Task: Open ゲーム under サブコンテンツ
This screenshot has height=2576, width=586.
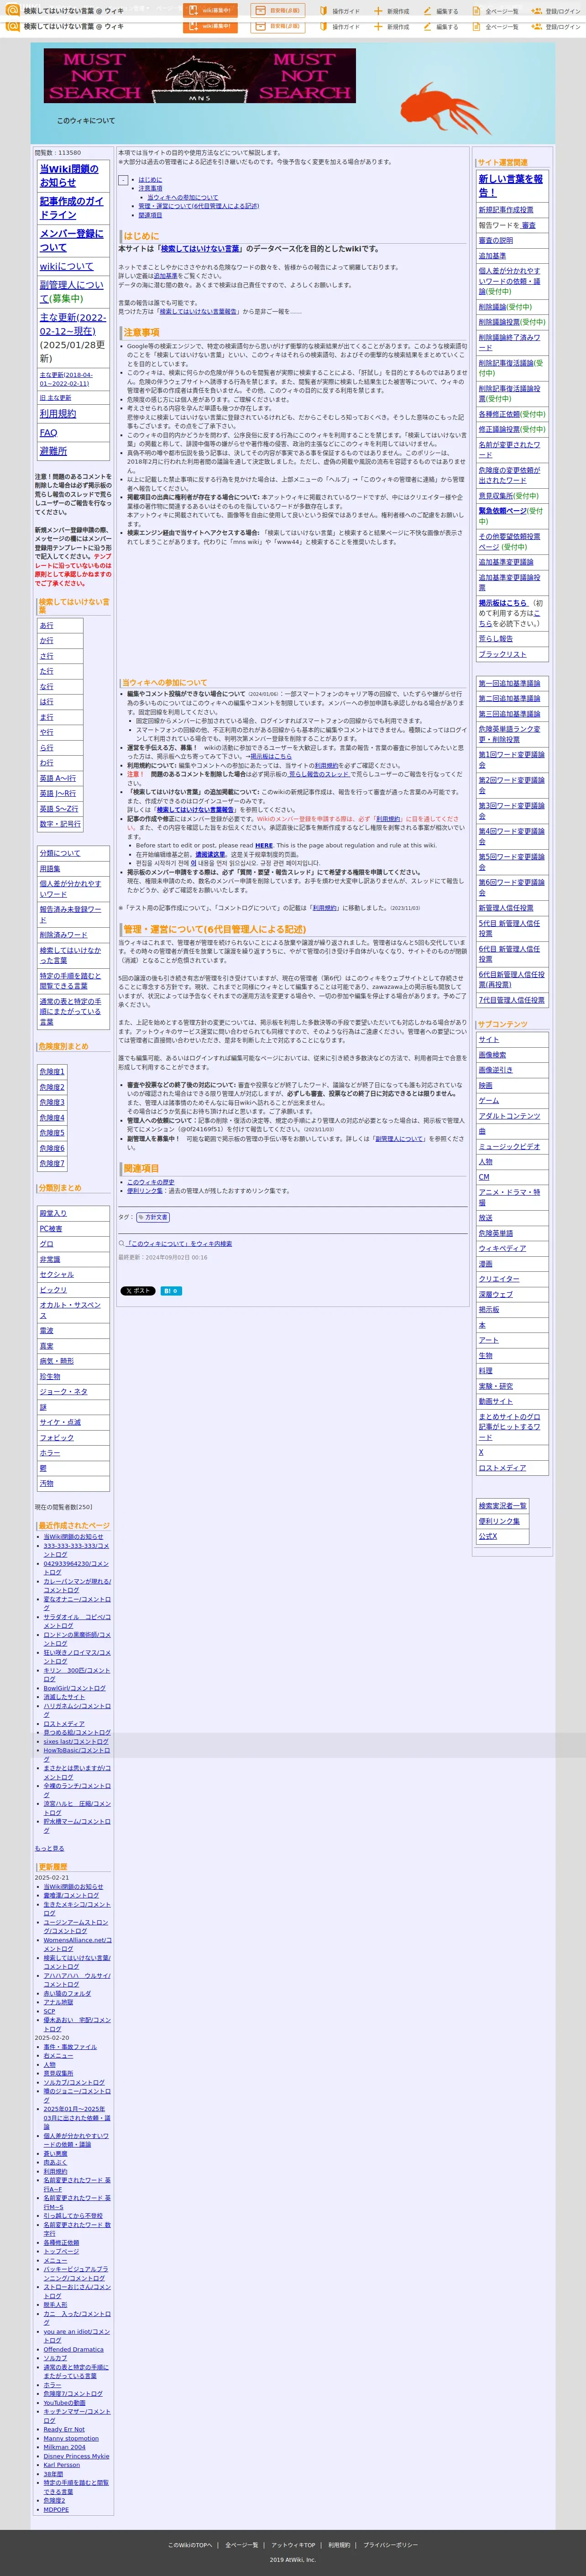Action: (x=488, y=1100)
